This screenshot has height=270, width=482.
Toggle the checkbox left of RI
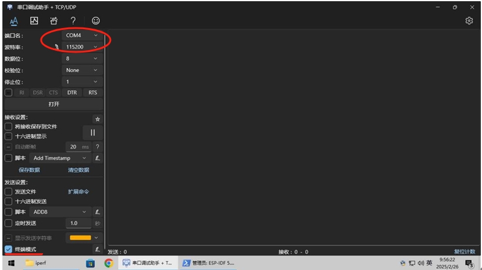coord(8,93)
